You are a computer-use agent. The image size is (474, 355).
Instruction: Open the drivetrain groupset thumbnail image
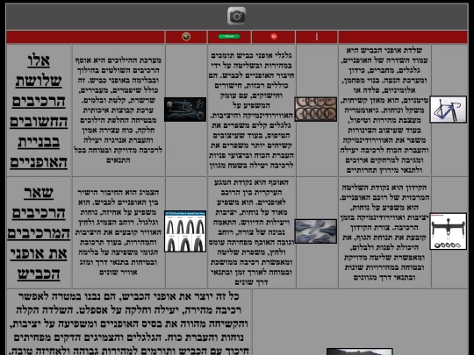[x=185, y=110]
